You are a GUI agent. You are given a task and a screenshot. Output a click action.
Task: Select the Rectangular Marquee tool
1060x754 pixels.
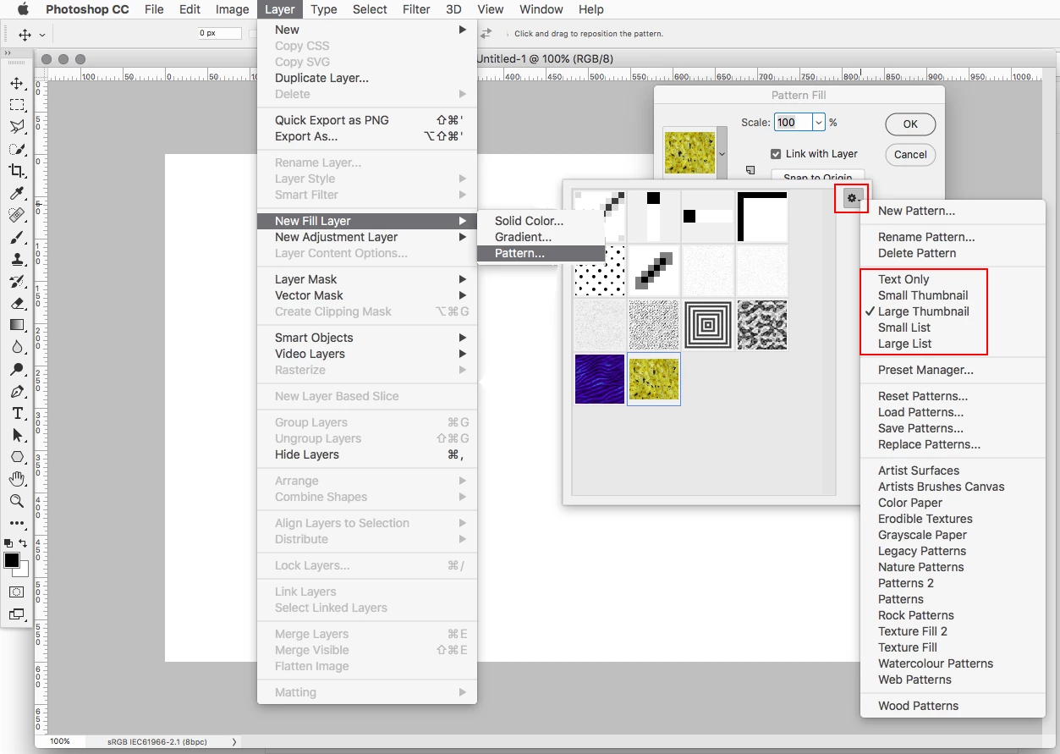(x=17, y=105)
